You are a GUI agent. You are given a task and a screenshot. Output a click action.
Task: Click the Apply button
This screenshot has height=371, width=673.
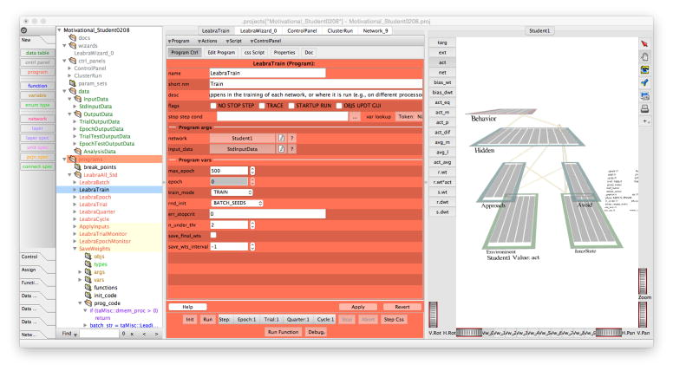coord(357,307)
